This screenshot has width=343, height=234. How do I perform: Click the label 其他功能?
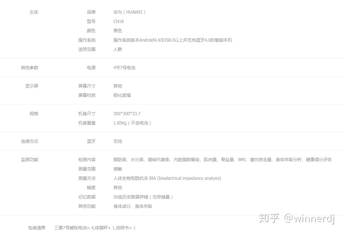(x=87, y=206)
